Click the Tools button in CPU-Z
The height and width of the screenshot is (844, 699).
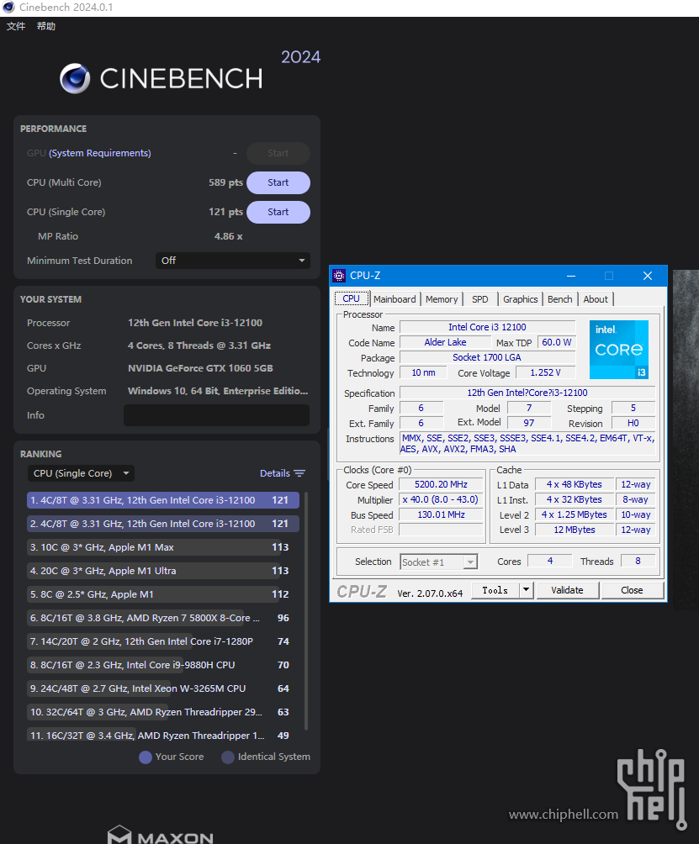495,590
